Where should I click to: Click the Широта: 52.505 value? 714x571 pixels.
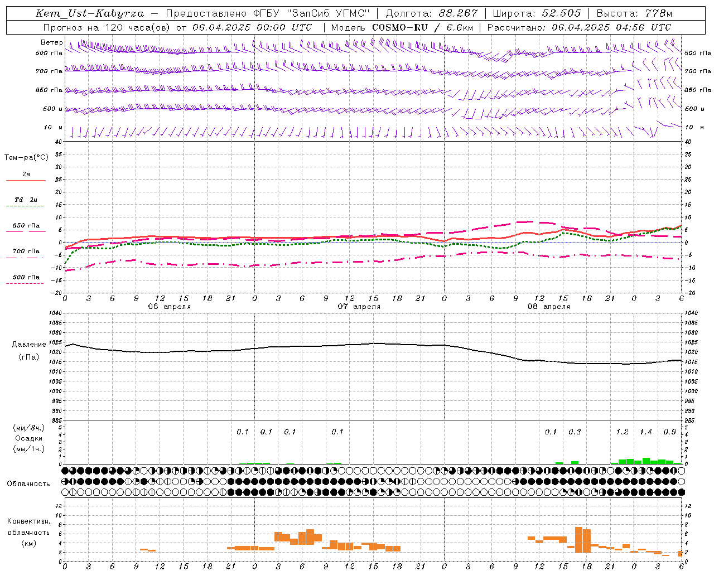tap(537, 13)
